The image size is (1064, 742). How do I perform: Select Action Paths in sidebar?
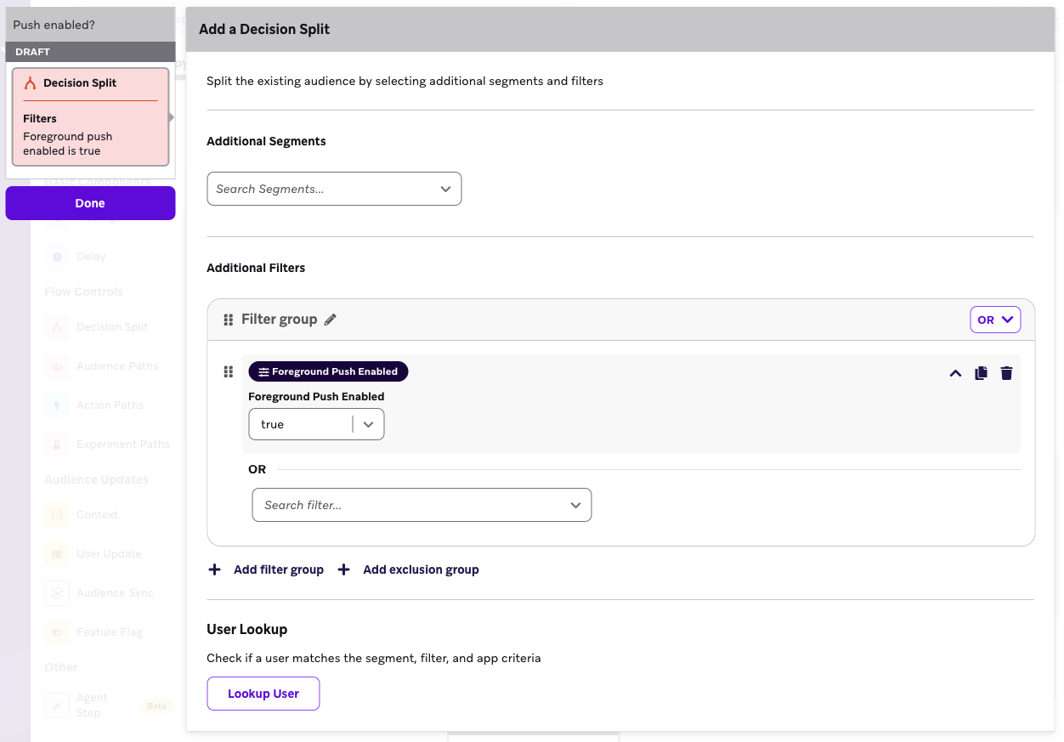[110, 405]
